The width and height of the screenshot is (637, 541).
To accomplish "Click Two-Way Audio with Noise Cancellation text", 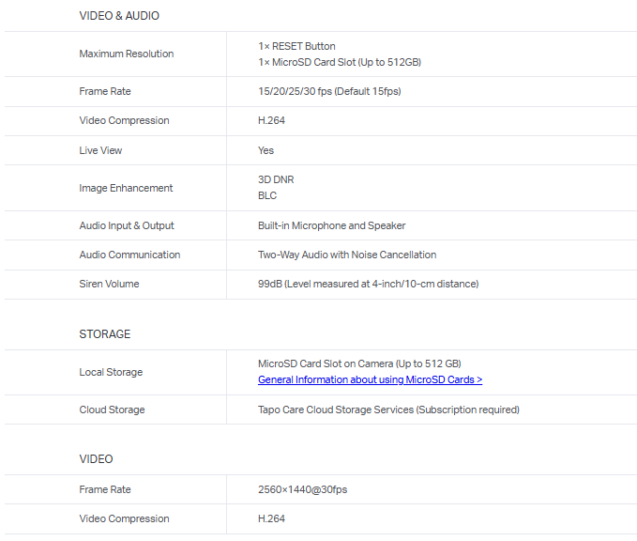I will [x=347, y=255].
